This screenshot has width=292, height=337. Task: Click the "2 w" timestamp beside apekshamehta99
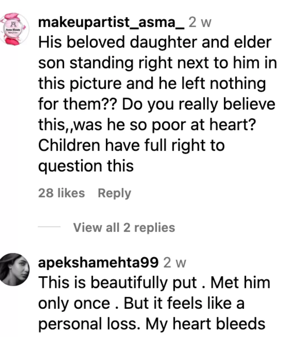(175, 263)
